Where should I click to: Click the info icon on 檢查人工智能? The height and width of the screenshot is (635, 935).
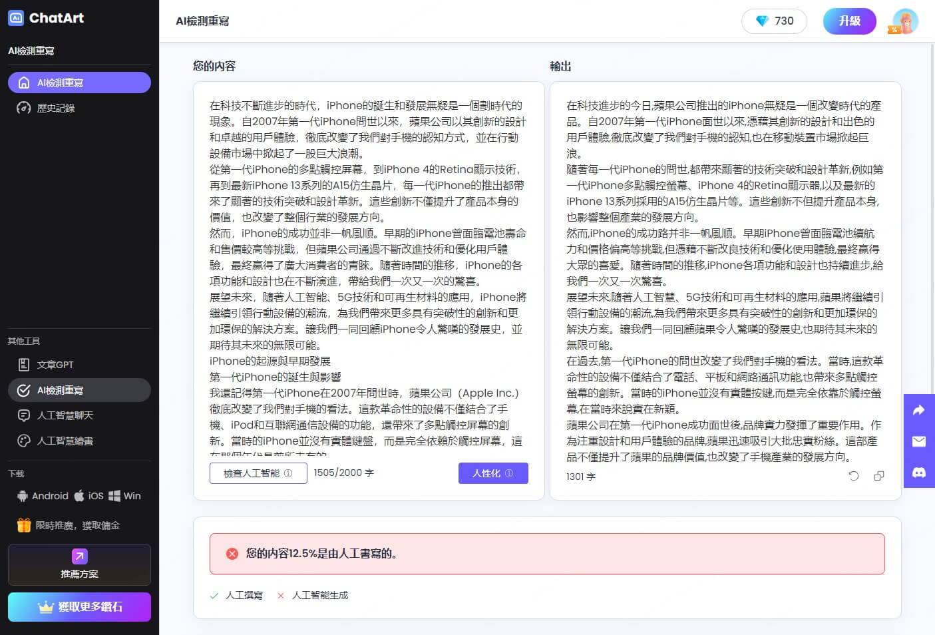pos(288,473)
